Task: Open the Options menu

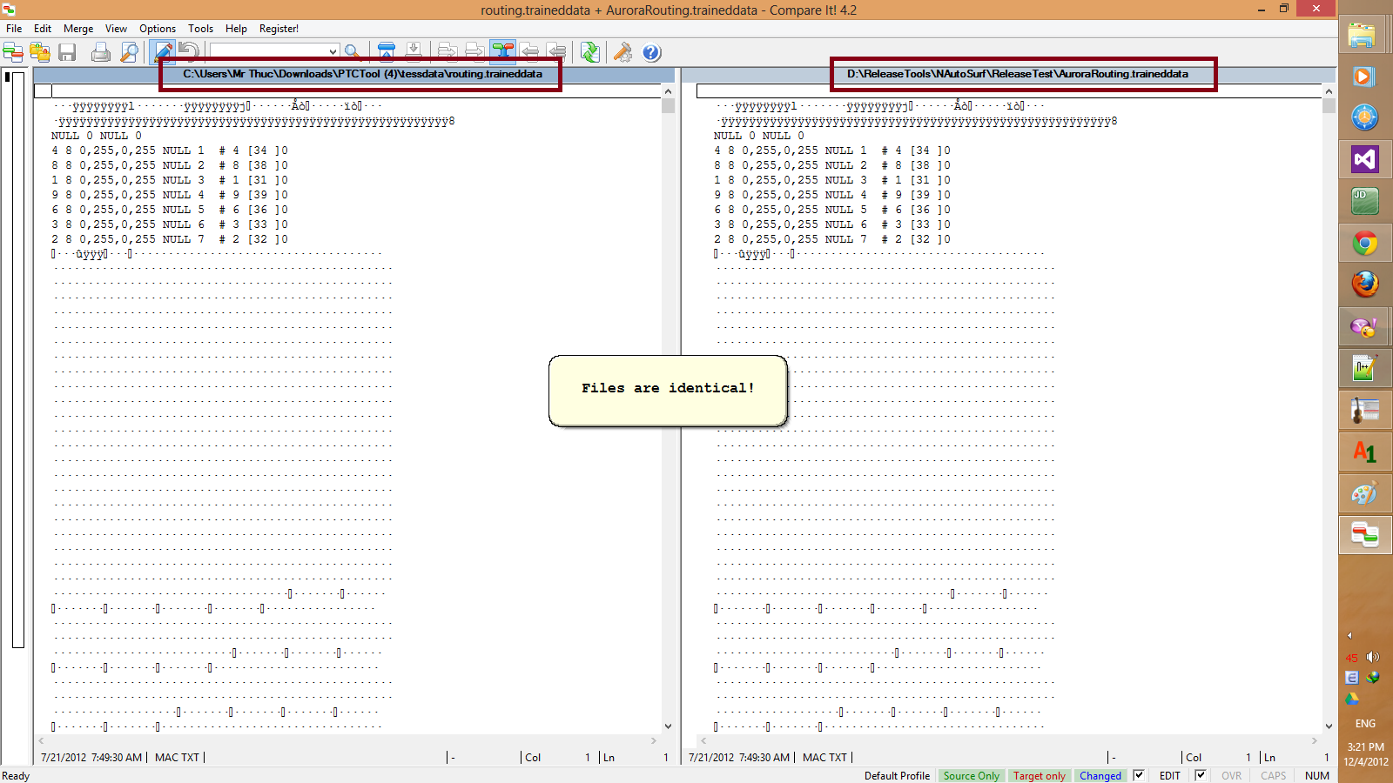Action: pos(158,29)
